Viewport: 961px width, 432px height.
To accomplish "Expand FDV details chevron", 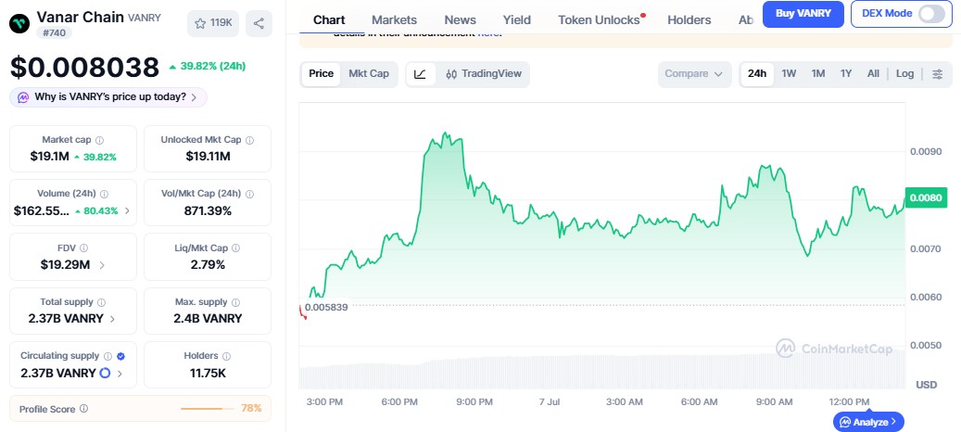I will (102, 265).
